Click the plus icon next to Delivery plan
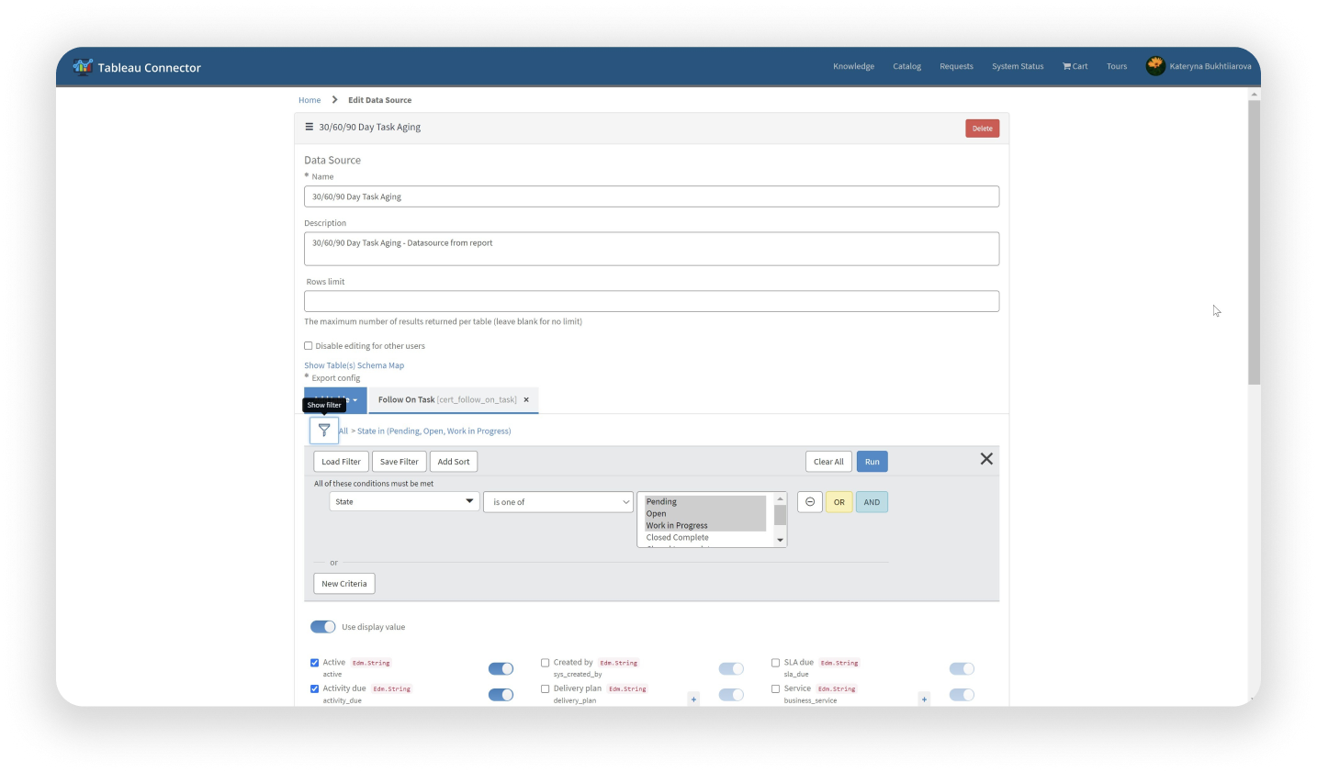The width and height of the screenshot is (1317, 772). [x=693, y=699]
